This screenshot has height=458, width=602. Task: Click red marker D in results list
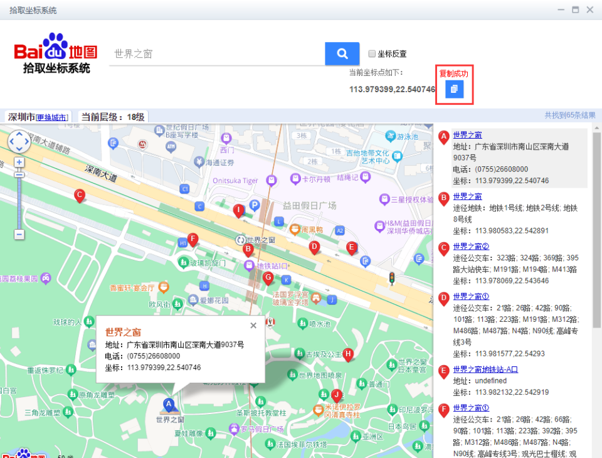pyautogui.click(x=444, y=299)
